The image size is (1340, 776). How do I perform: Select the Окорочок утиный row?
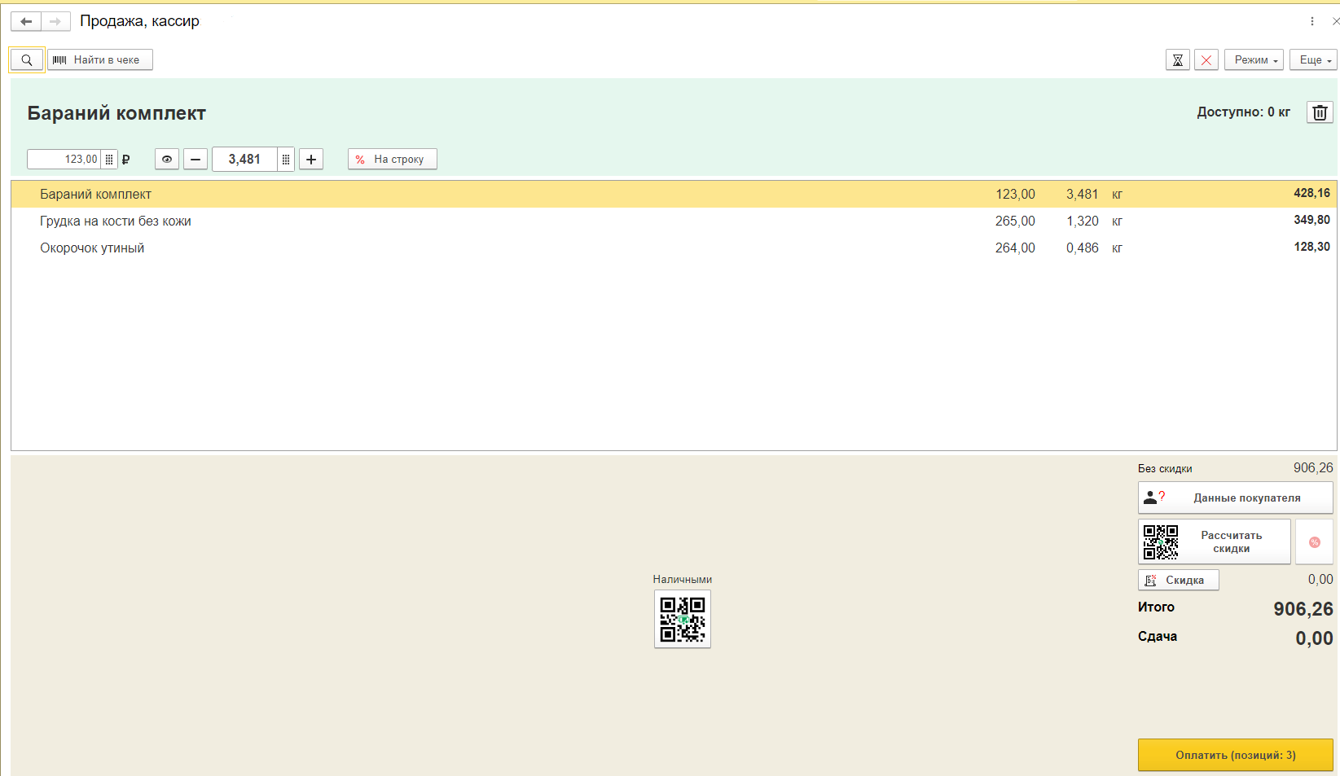click(92, 248)
